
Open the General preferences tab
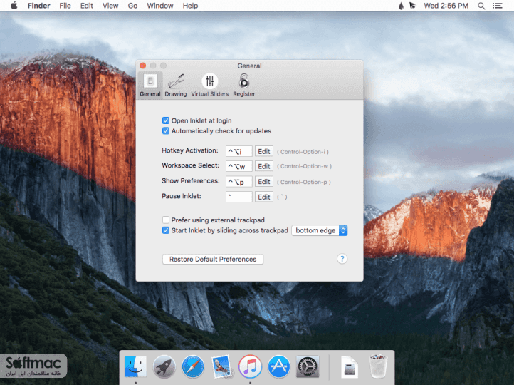tap(150, 85)
